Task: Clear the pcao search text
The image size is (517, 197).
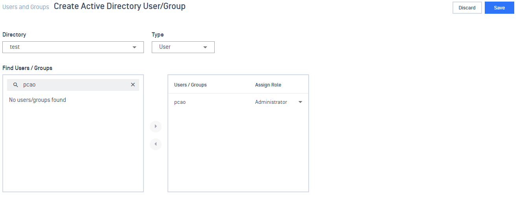Action: (133, 85)
